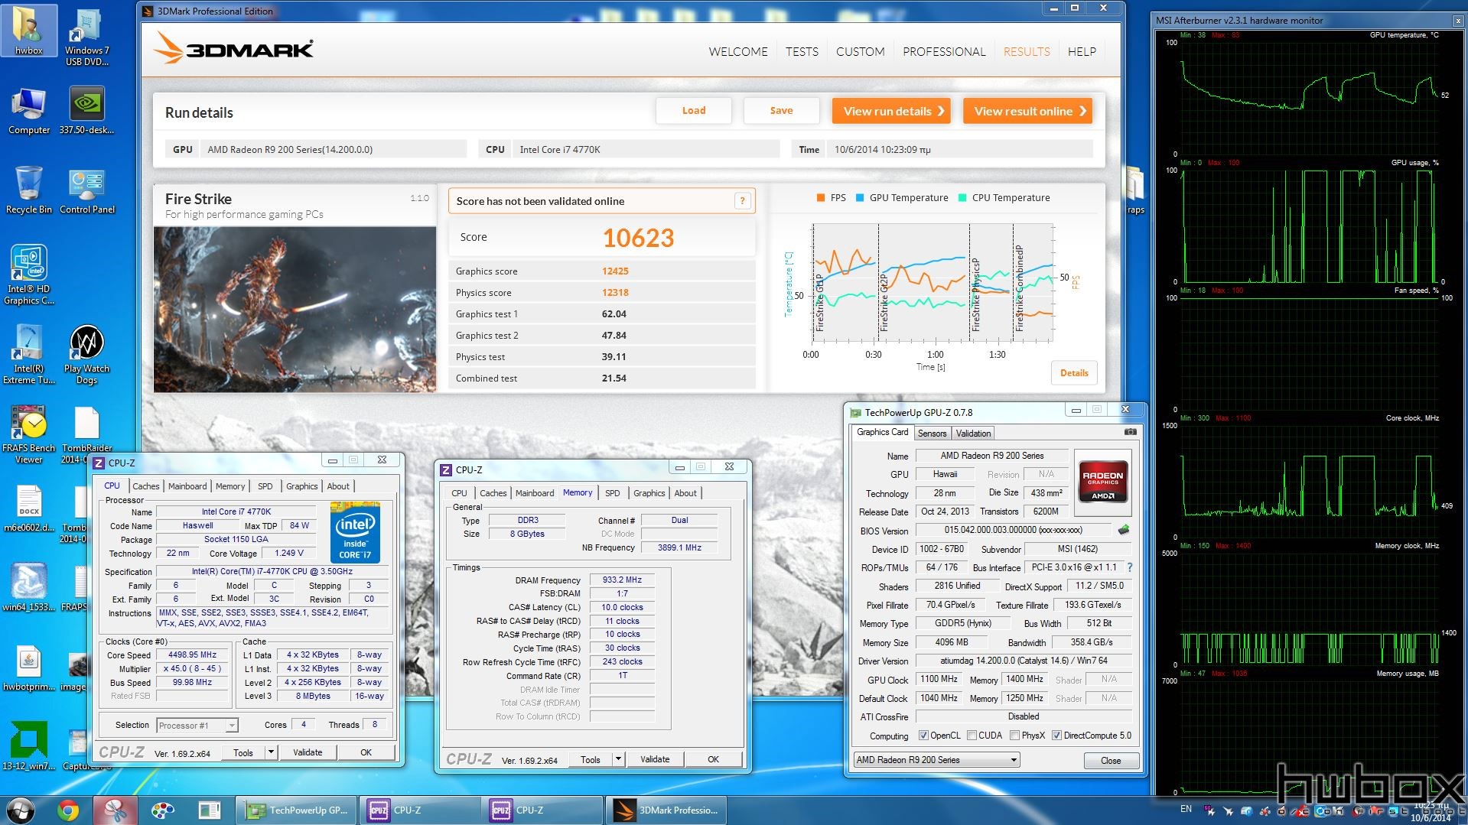Click the Radeon Graphics logo in GPU-Z

click(1102, 481)
